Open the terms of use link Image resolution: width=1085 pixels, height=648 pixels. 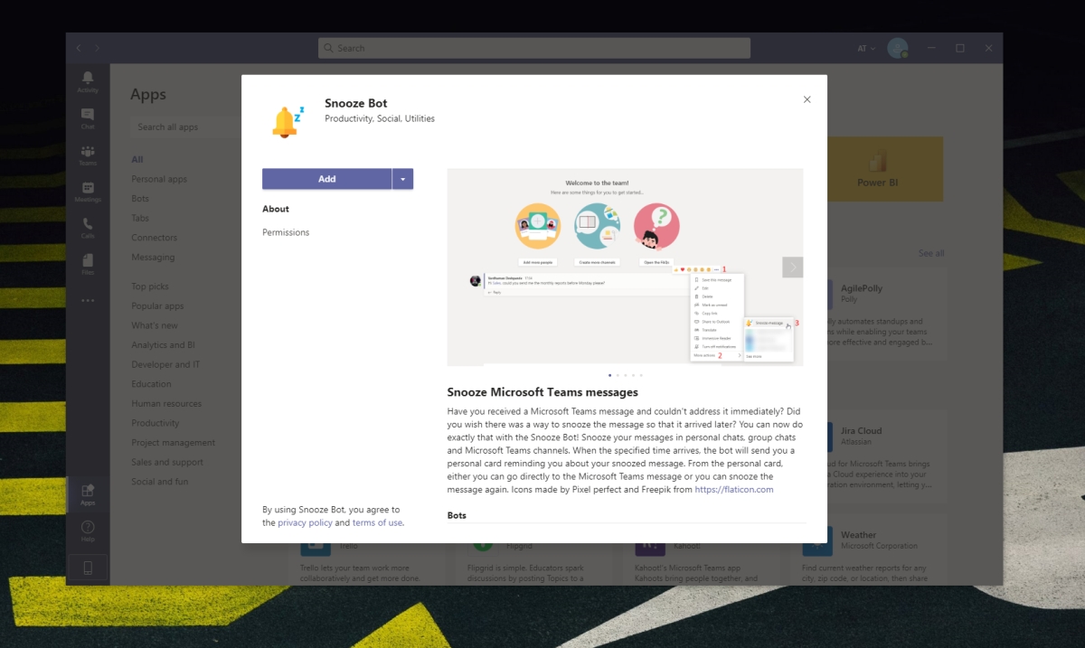377,522
